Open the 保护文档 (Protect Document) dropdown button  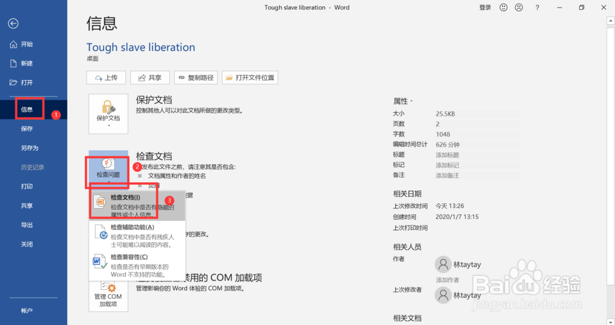108,114
